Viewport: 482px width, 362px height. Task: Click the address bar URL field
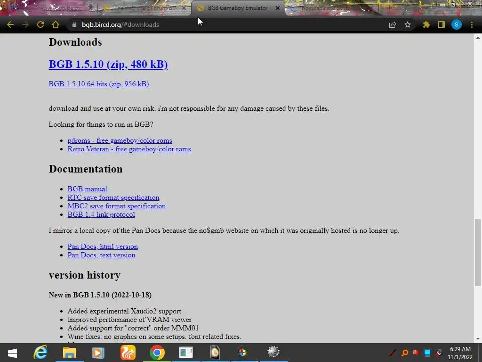click(x=227, y=25)
